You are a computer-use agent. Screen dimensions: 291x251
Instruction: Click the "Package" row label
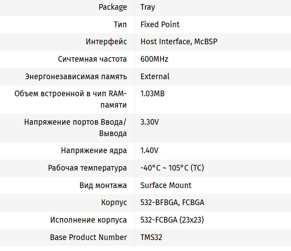click(x=113, y=7)
